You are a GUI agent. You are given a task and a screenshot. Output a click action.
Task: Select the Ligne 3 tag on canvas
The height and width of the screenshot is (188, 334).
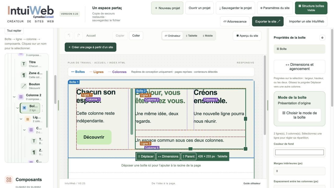click(146, 143)
